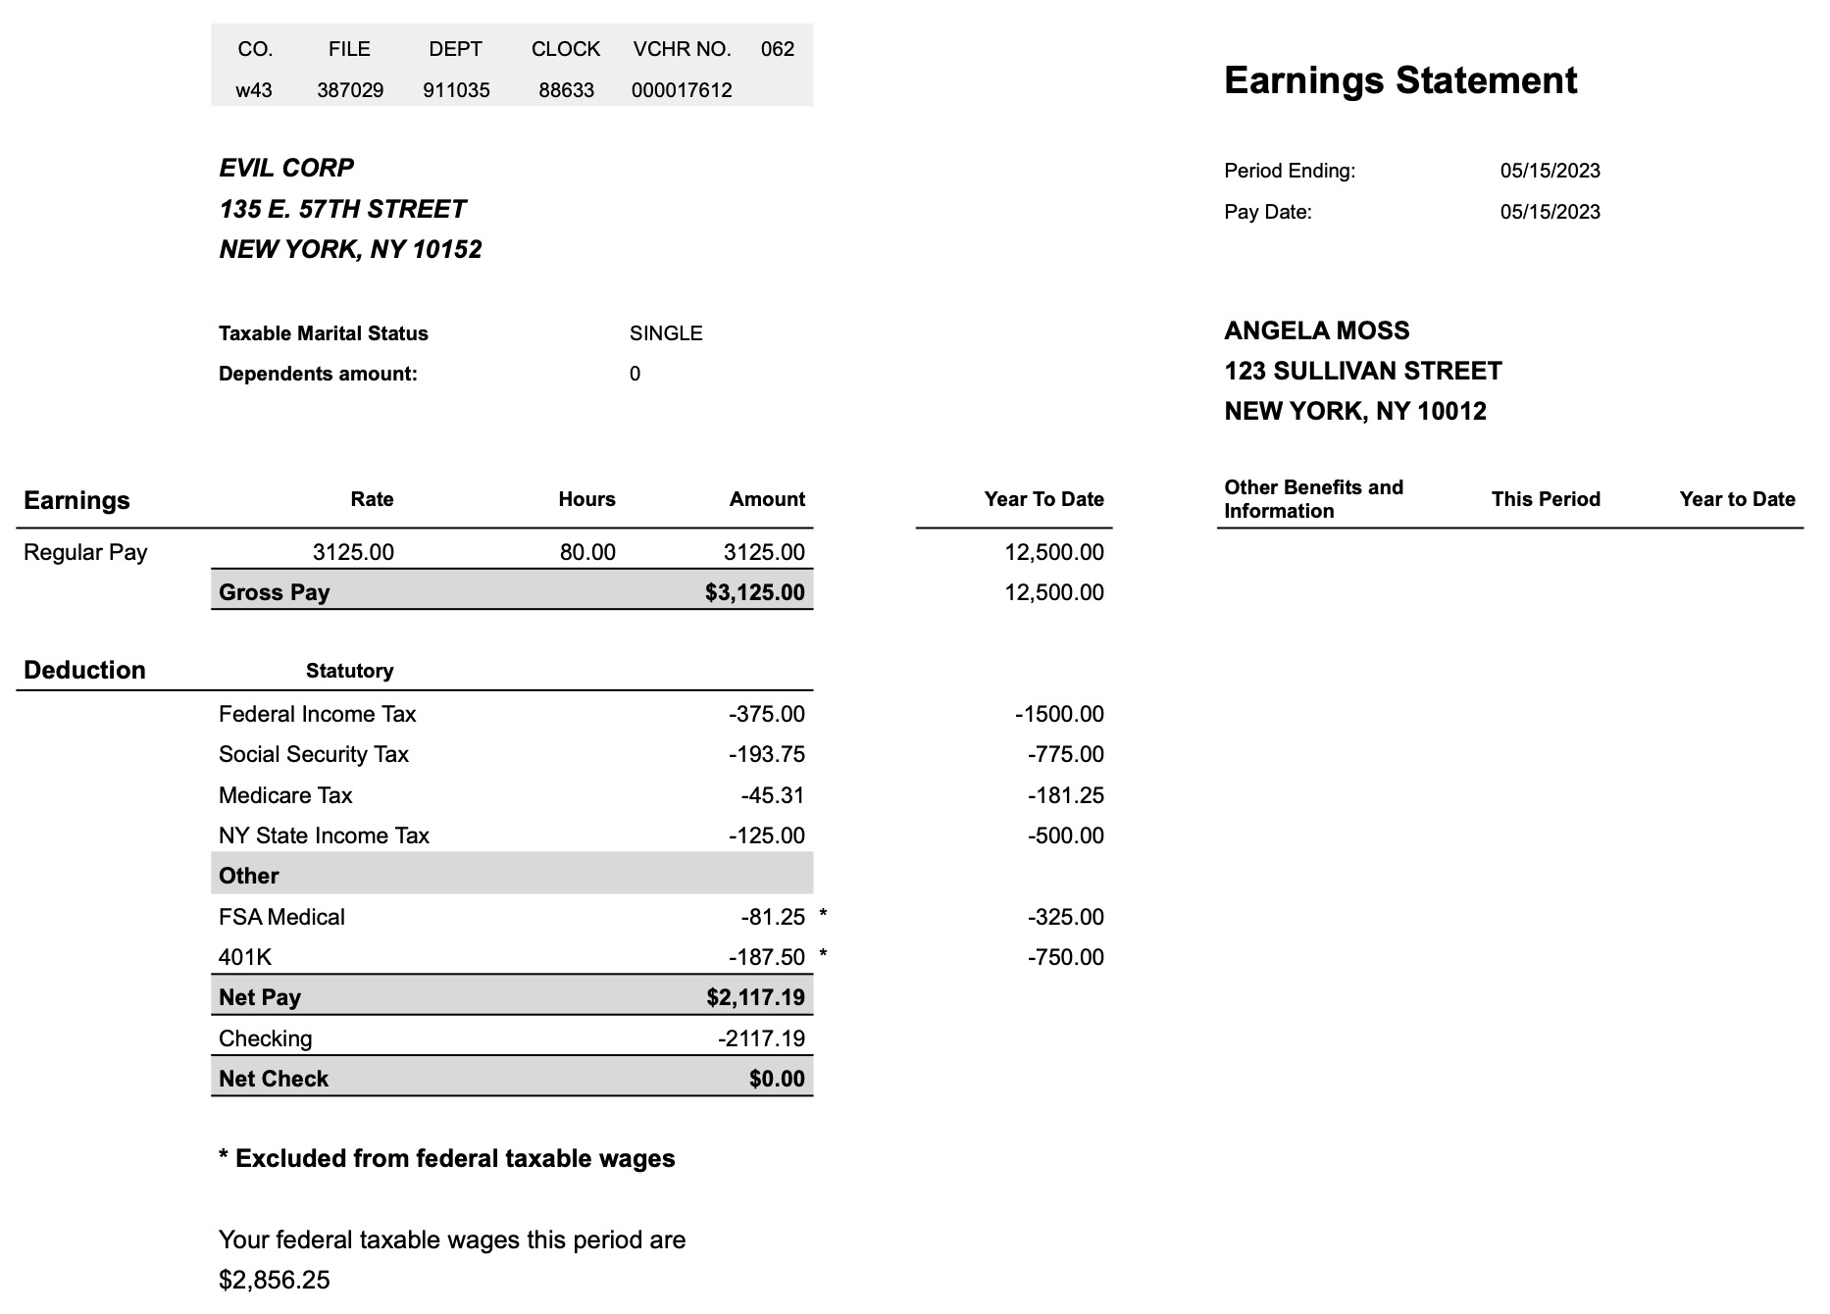Click the Taxable Marital Status label
The image size is (1830, 1314).
pyautogui.click(x=324, y=333)
